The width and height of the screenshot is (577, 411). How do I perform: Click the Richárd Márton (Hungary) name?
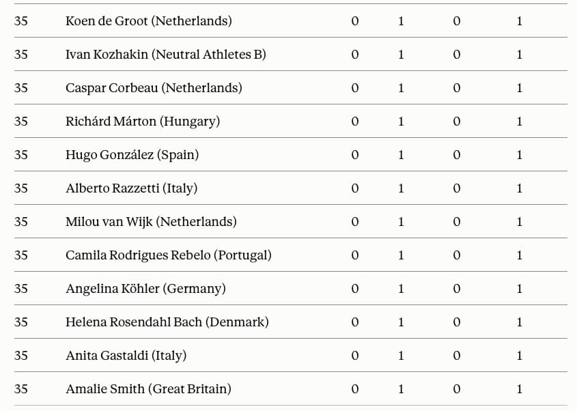point(143,122)
